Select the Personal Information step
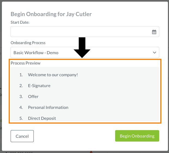The height and width of the screenshot is (153, 169). tap(48, 107)
